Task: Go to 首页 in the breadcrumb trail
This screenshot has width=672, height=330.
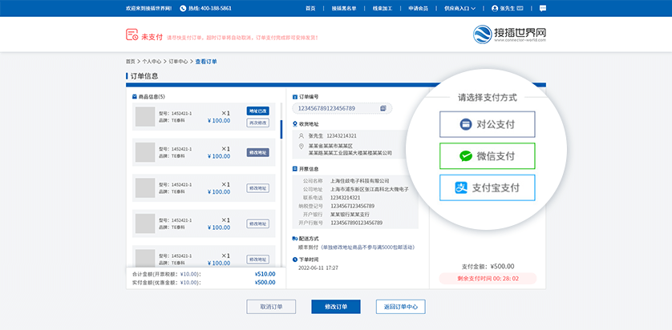Action: (130, 62)
